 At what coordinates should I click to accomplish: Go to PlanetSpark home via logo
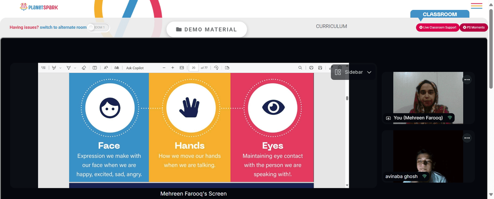[39, 7]
